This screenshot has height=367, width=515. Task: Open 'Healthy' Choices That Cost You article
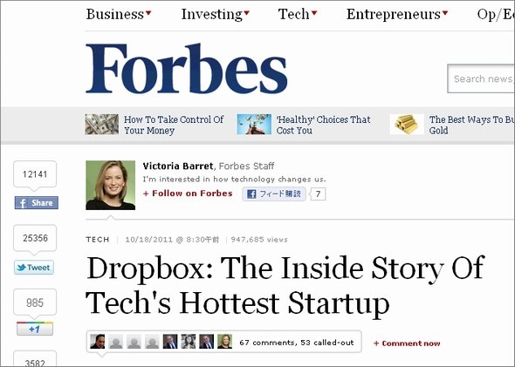click(x=323, y=125)
